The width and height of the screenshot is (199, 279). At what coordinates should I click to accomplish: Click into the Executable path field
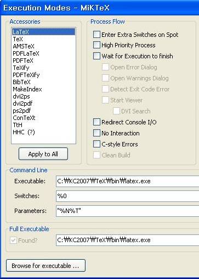click(x=127, y=181)
